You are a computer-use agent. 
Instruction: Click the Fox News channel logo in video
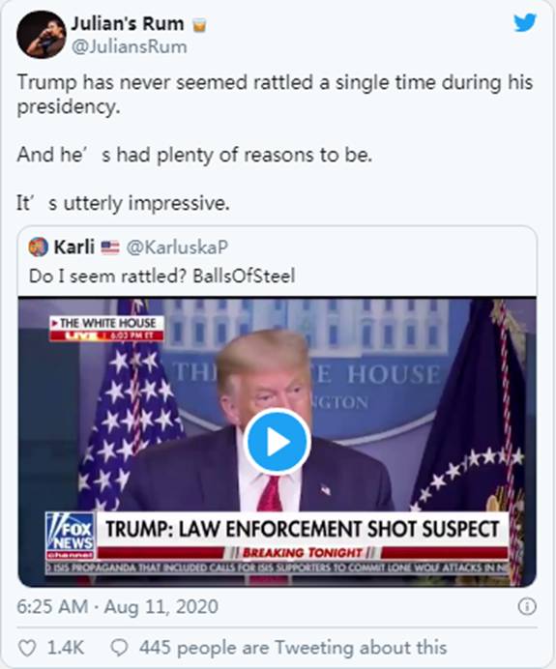coord(71,537)
